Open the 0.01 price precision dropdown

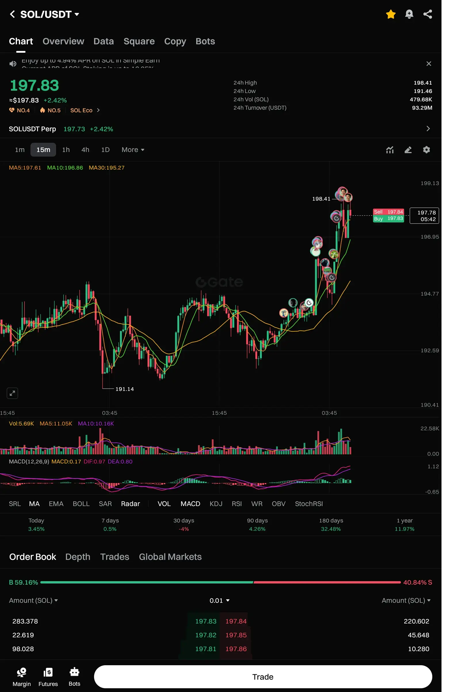219,600
